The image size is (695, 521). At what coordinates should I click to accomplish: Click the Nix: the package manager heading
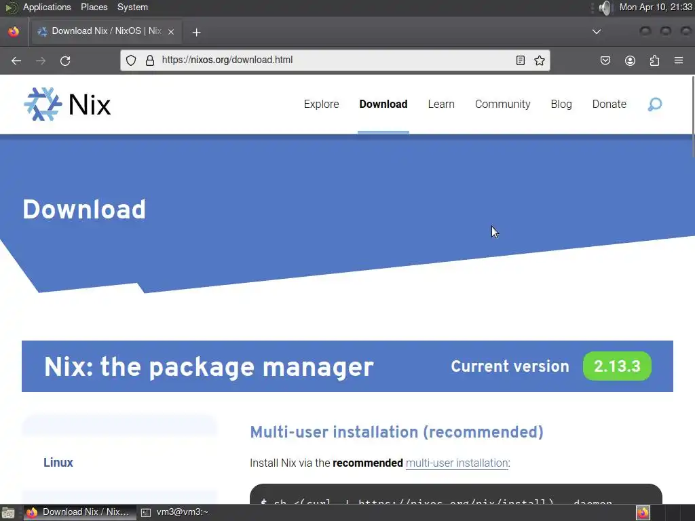209,367
